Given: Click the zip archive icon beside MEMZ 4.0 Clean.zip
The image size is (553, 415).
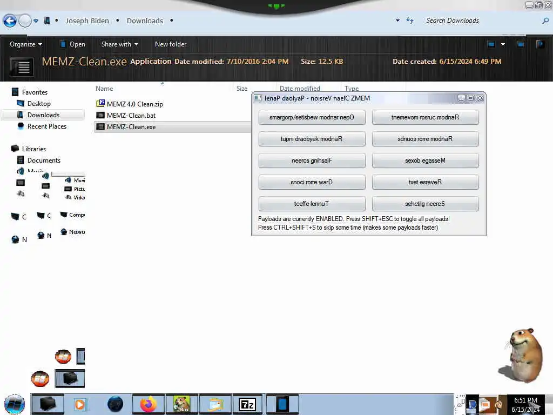Looking at the screenshot, I should [100, 103].
